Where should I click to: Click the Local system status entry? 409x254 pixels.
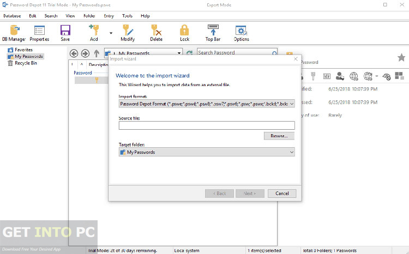point(187,251)
